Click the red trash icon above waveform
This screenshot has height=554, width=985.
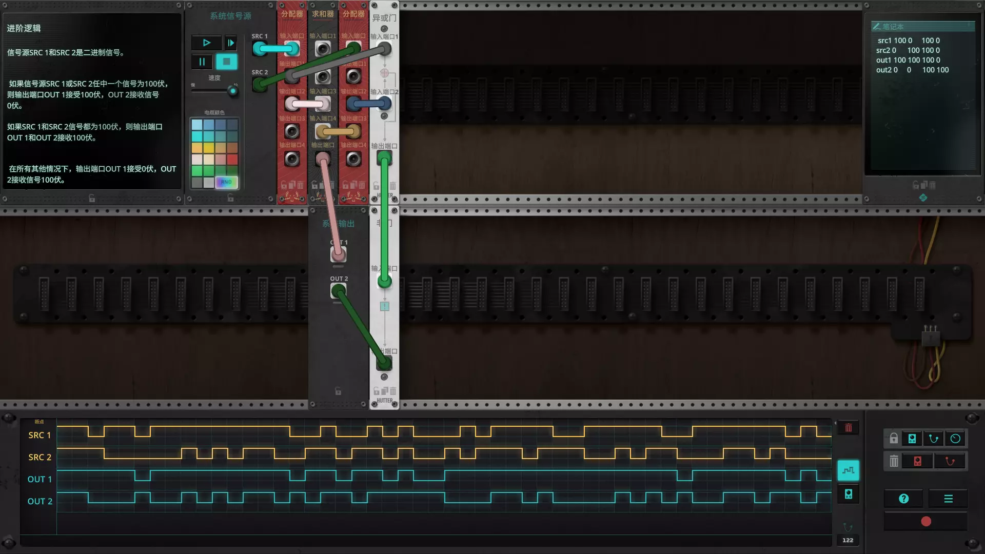coord(849,428)
